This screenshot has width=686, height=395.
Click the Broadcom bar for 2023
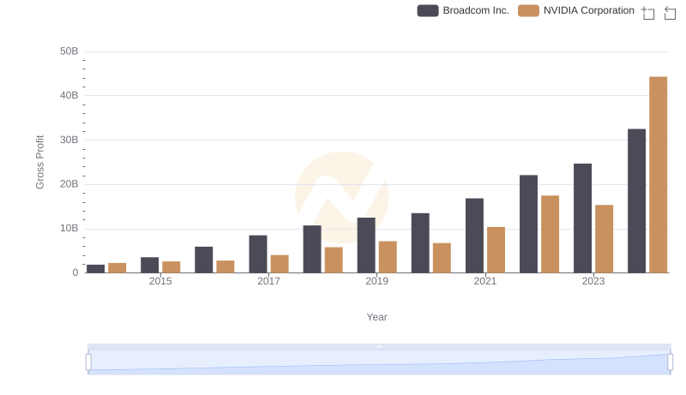[x=582, y=218]
